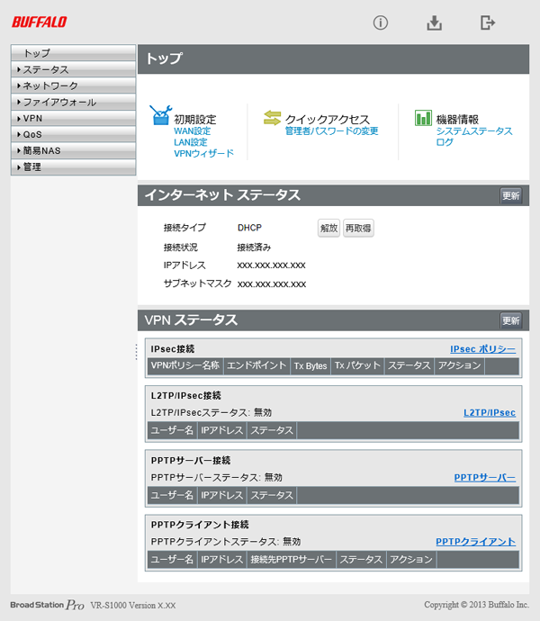The image size is (540, 621).
Task: Click the L2TP/IPsecステータス: 無効 text
Action: 211,413
